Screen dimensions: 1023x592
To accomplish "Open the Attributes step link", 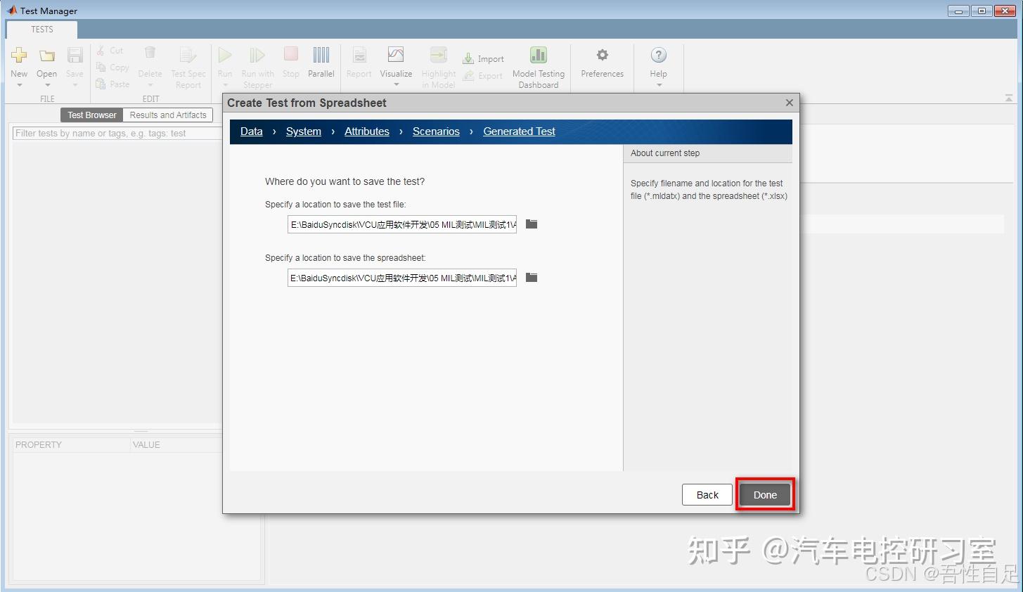I will pos(366,131).
